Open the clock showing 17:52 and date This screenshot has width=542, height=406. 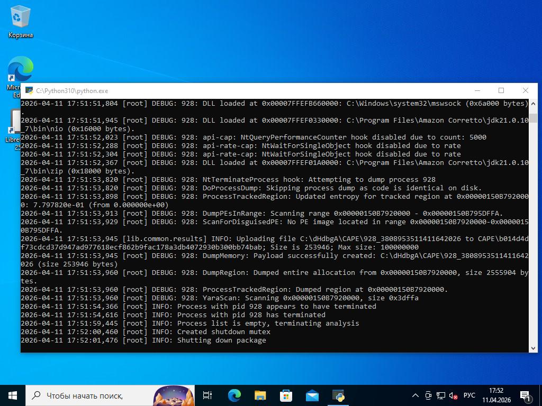pyautogui.click(x=496, y=395)
